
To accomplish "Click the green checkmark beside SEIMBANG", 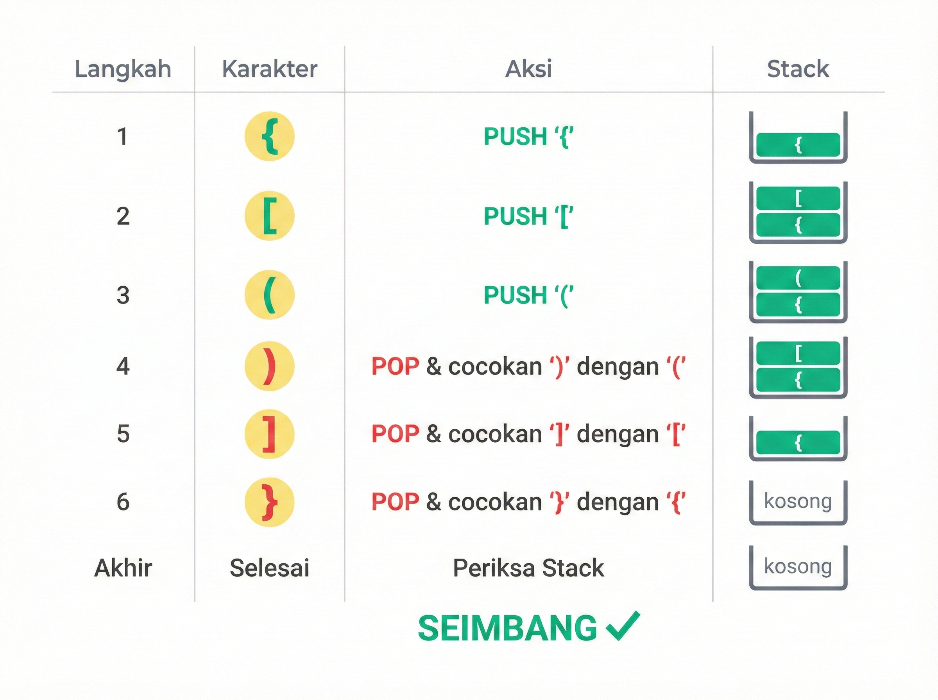I will pyautogui.click(x=623, y=626).
